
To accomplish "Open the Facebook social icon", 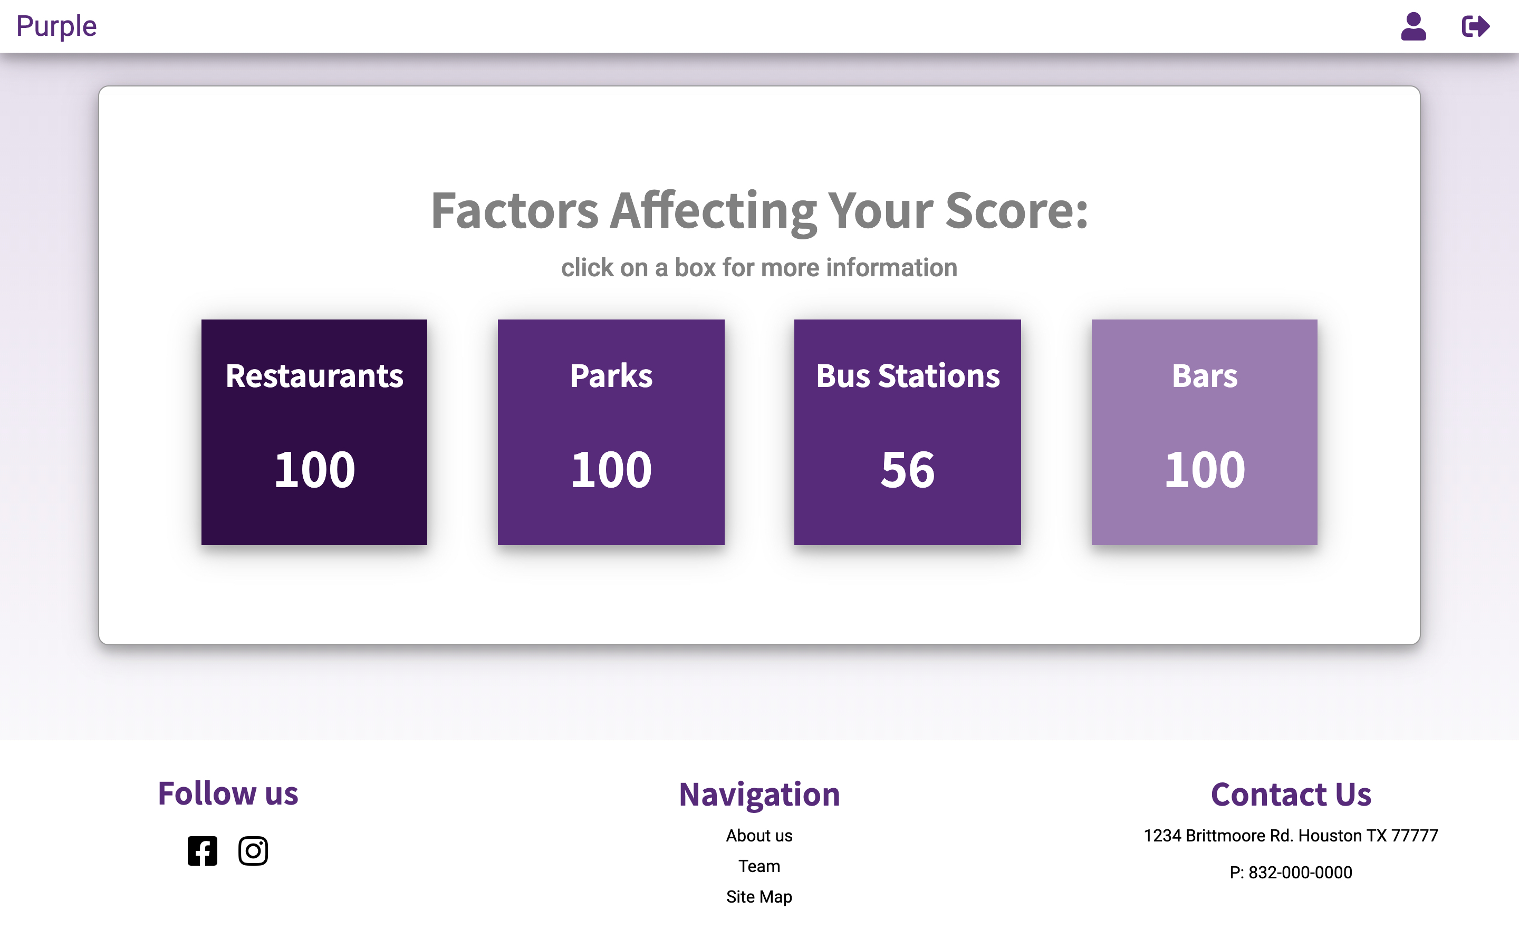I will (202, 850).
